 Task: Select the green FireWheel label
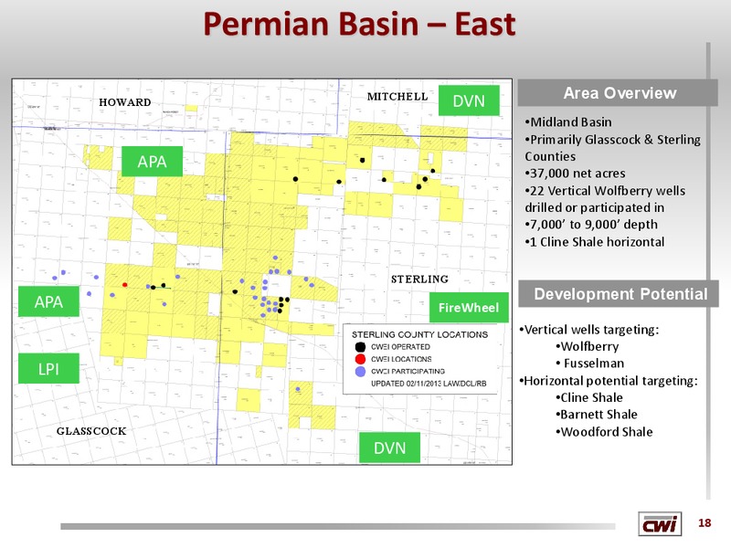click(x=469, y=308)
